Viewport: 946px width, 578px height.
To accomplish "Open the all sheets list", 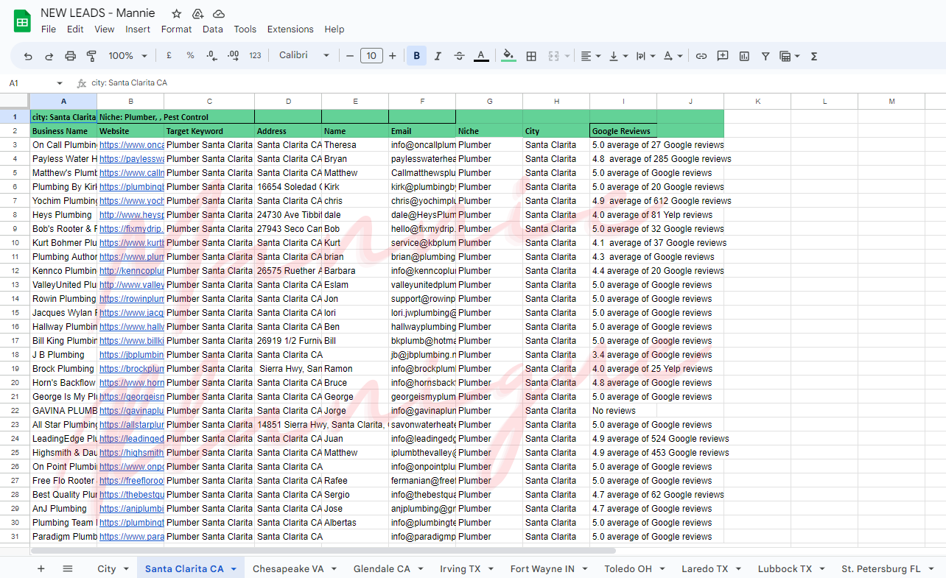I will tap(68, 568).
